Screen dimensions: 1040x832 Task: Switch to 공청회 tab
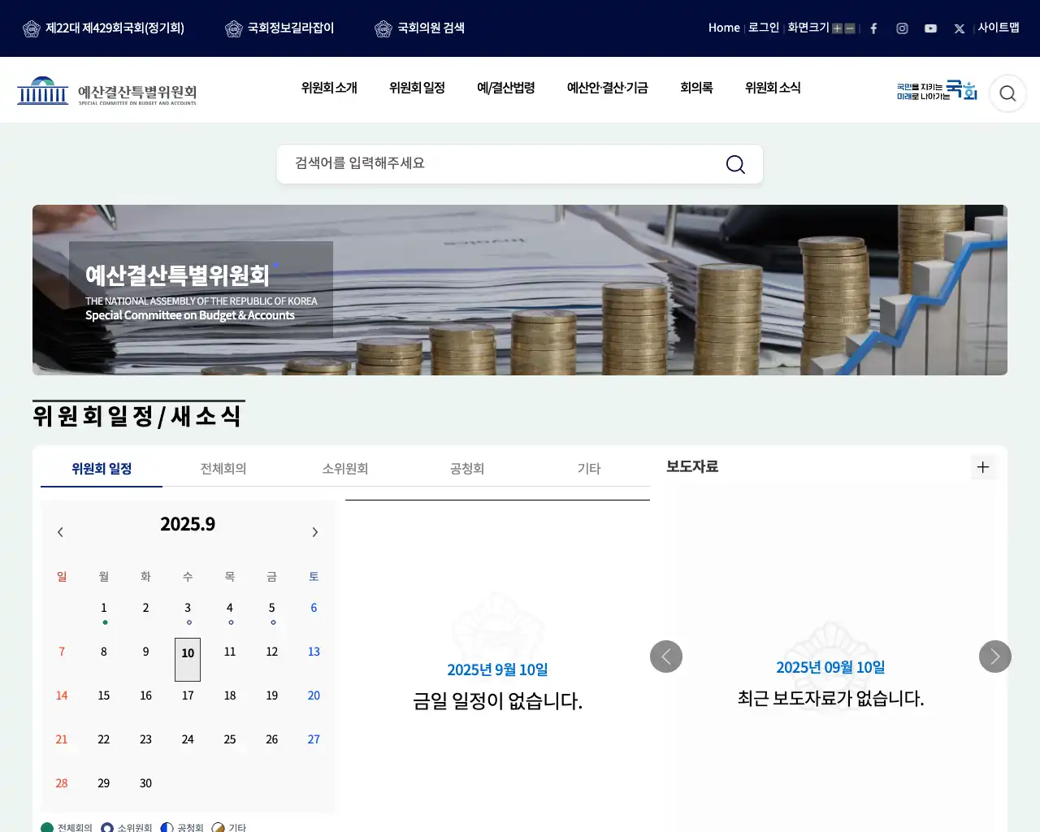tap(467, 469)
